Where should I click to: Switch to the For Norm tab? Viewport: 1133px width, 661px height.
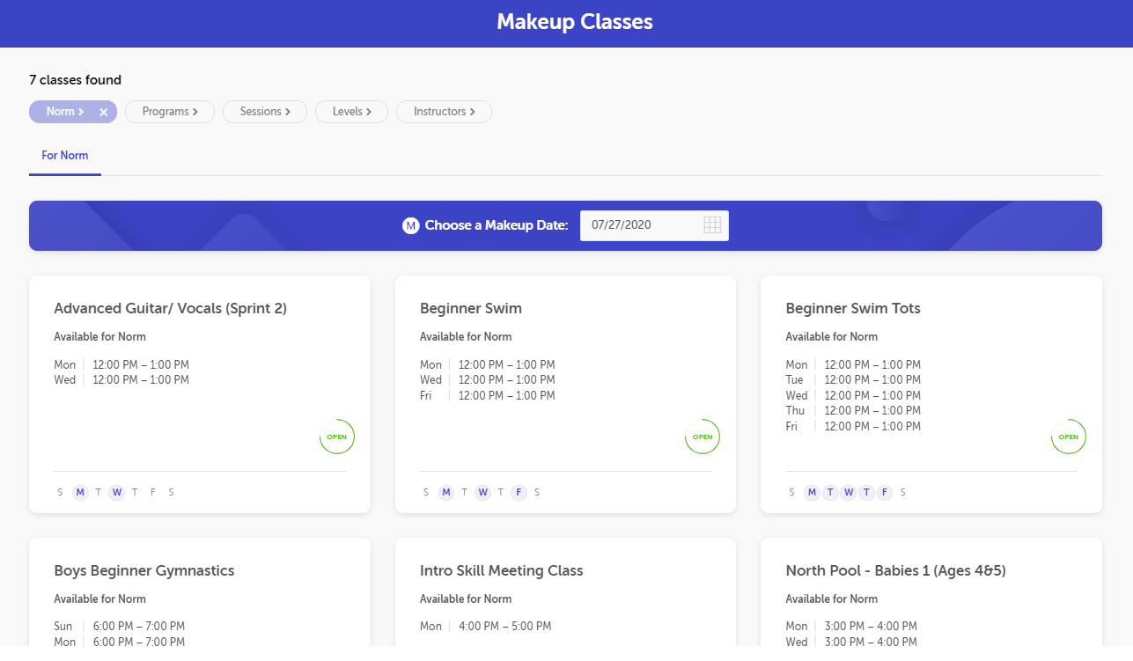coord(65,156)
